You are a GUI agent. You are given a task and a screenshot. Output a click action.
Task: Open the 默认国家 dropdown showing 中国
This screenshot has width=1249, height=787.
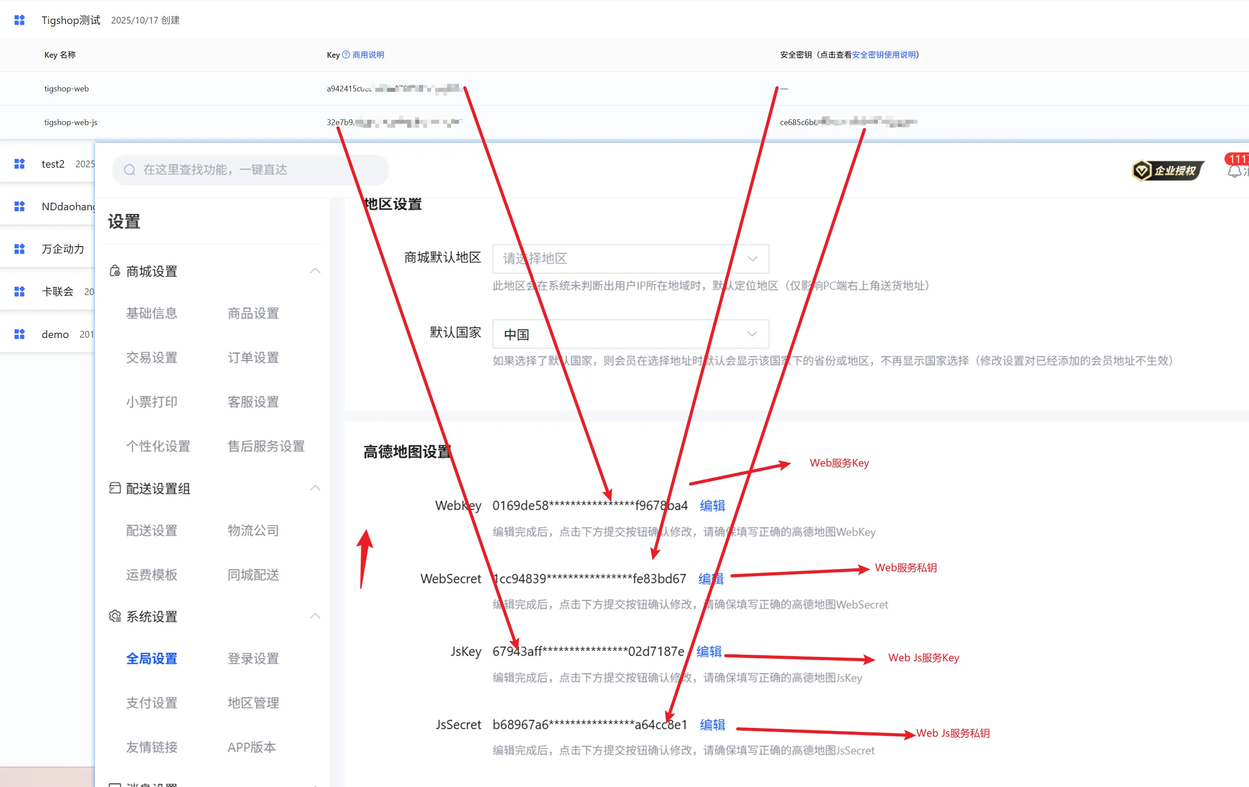[x=630, y=334]
